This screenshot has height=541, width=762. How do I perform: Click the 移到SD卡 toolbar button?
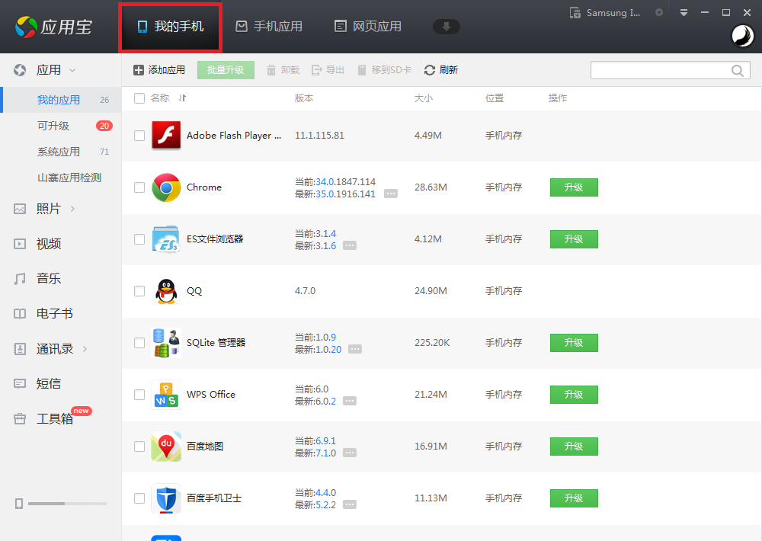(x=384, y=70)
